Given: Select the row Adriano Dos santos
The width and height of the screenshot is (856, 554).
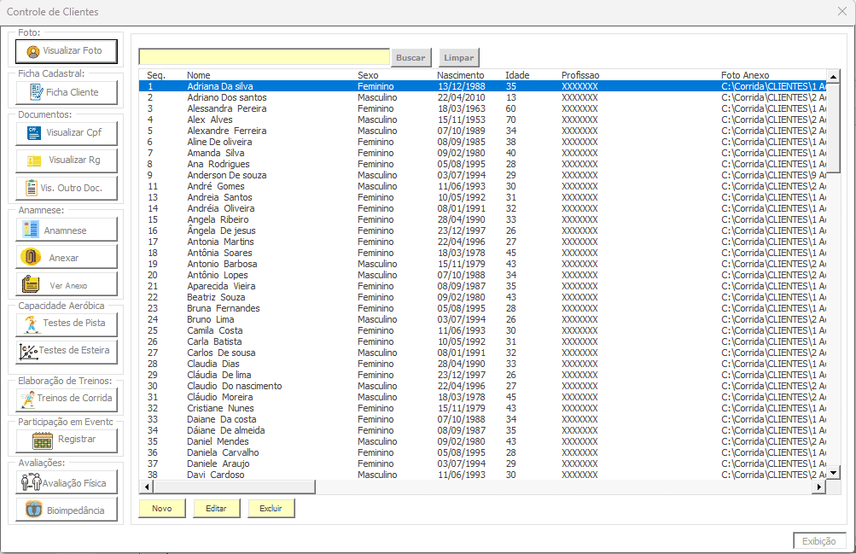Looking at the screenshot, I should pyautogui.click(x=482, y=97).
